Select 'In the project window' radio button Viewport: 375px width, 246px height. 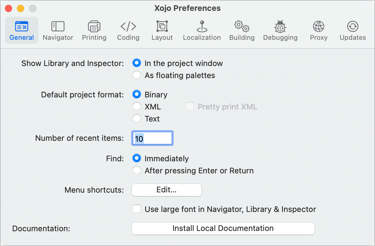[x=137, y=63]
